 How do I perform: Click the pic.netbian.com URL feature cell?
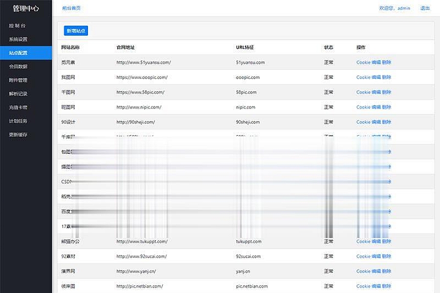pyautogui.click(x=252, y=286)
